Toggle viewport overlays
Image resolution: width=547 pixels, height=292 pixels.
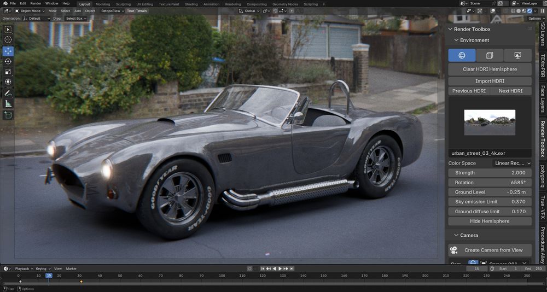493,11
